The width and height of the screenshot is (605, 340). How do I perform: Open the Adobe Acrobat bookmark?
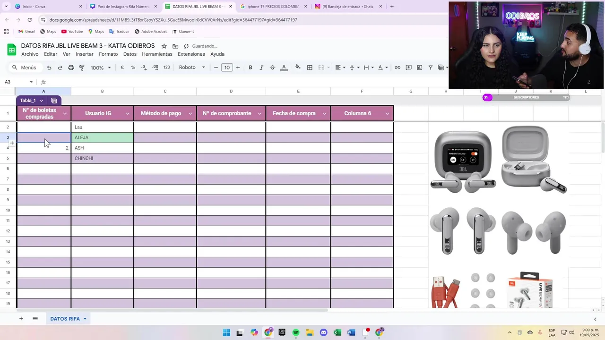[x=150, y=32]
